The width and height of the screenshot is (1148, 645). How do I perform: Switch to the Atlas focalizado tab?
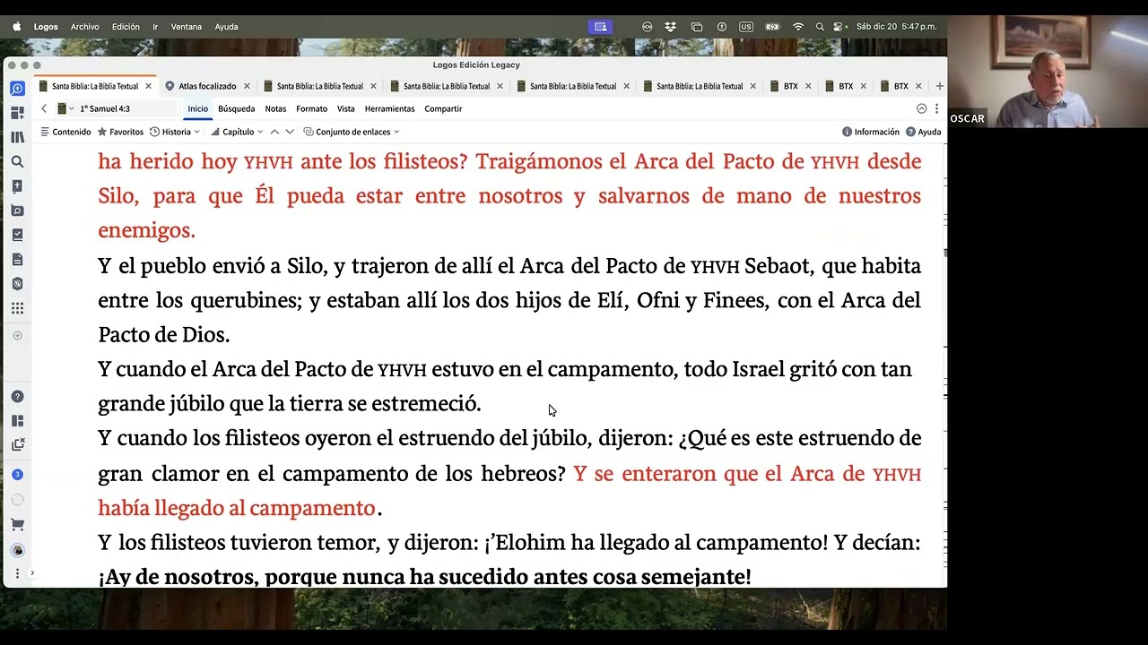pos(206,86)
